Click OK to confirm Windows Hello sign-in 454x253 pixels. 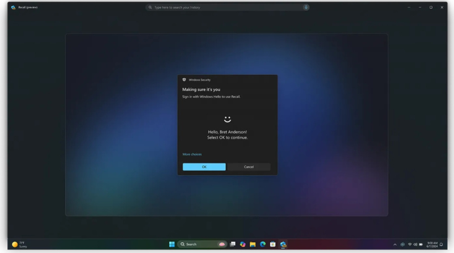coord(204,167)
